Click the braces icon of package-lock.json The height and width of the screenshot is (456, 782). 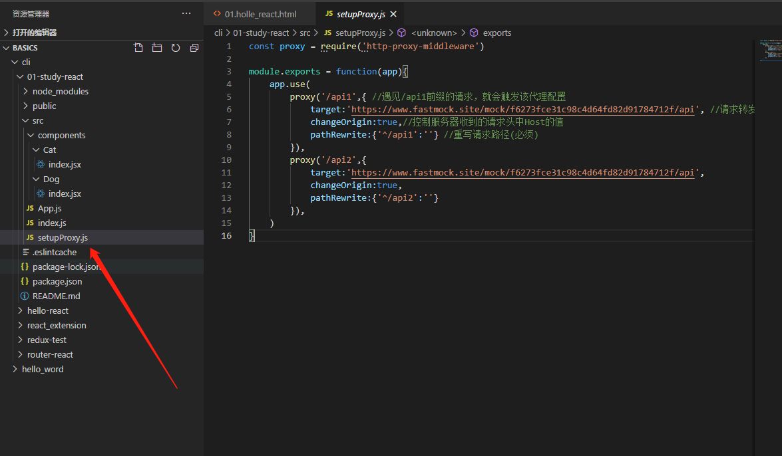coord(25,267)
